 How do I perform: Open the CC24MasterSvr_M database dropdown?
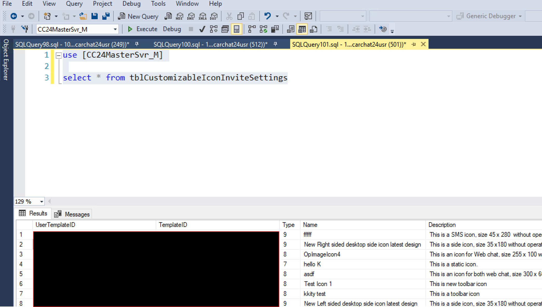[x=115, y=29]
